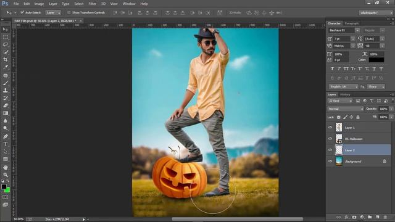The height and width of the screenshot is (222, 395).
Task: Toggle Faux Bold in Character panel
Action: [332, 68]
